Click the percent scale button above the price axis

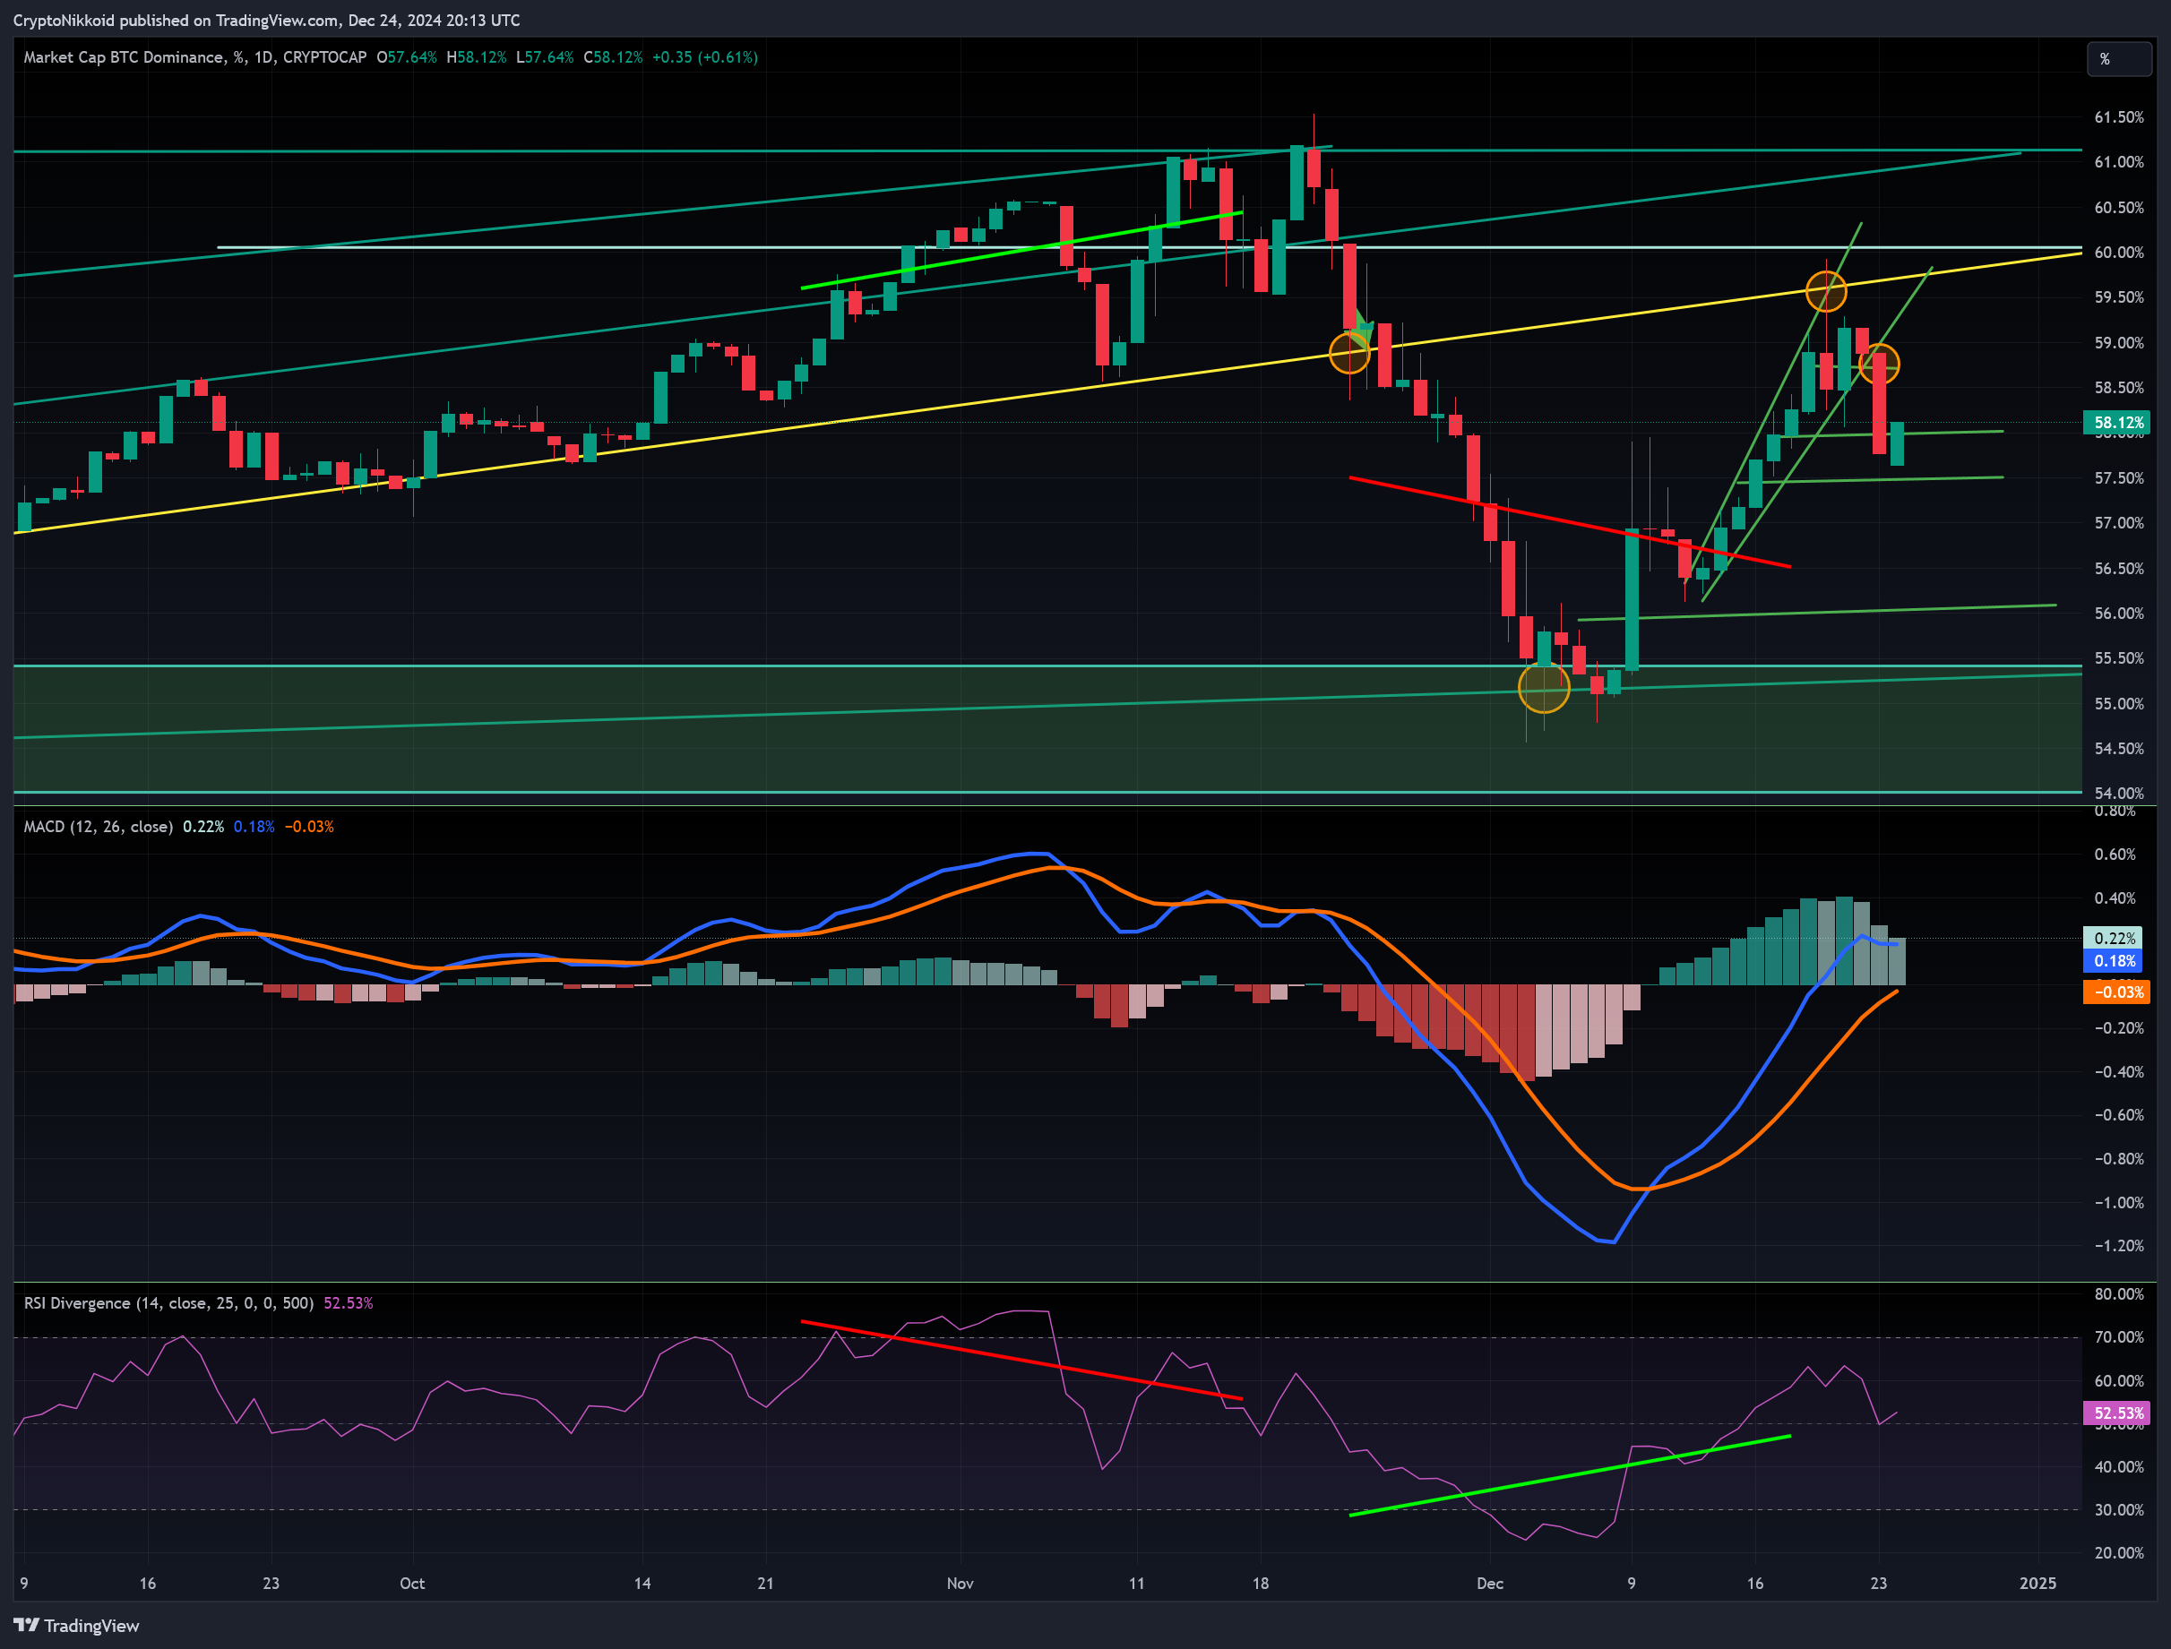coord(2119,59)
